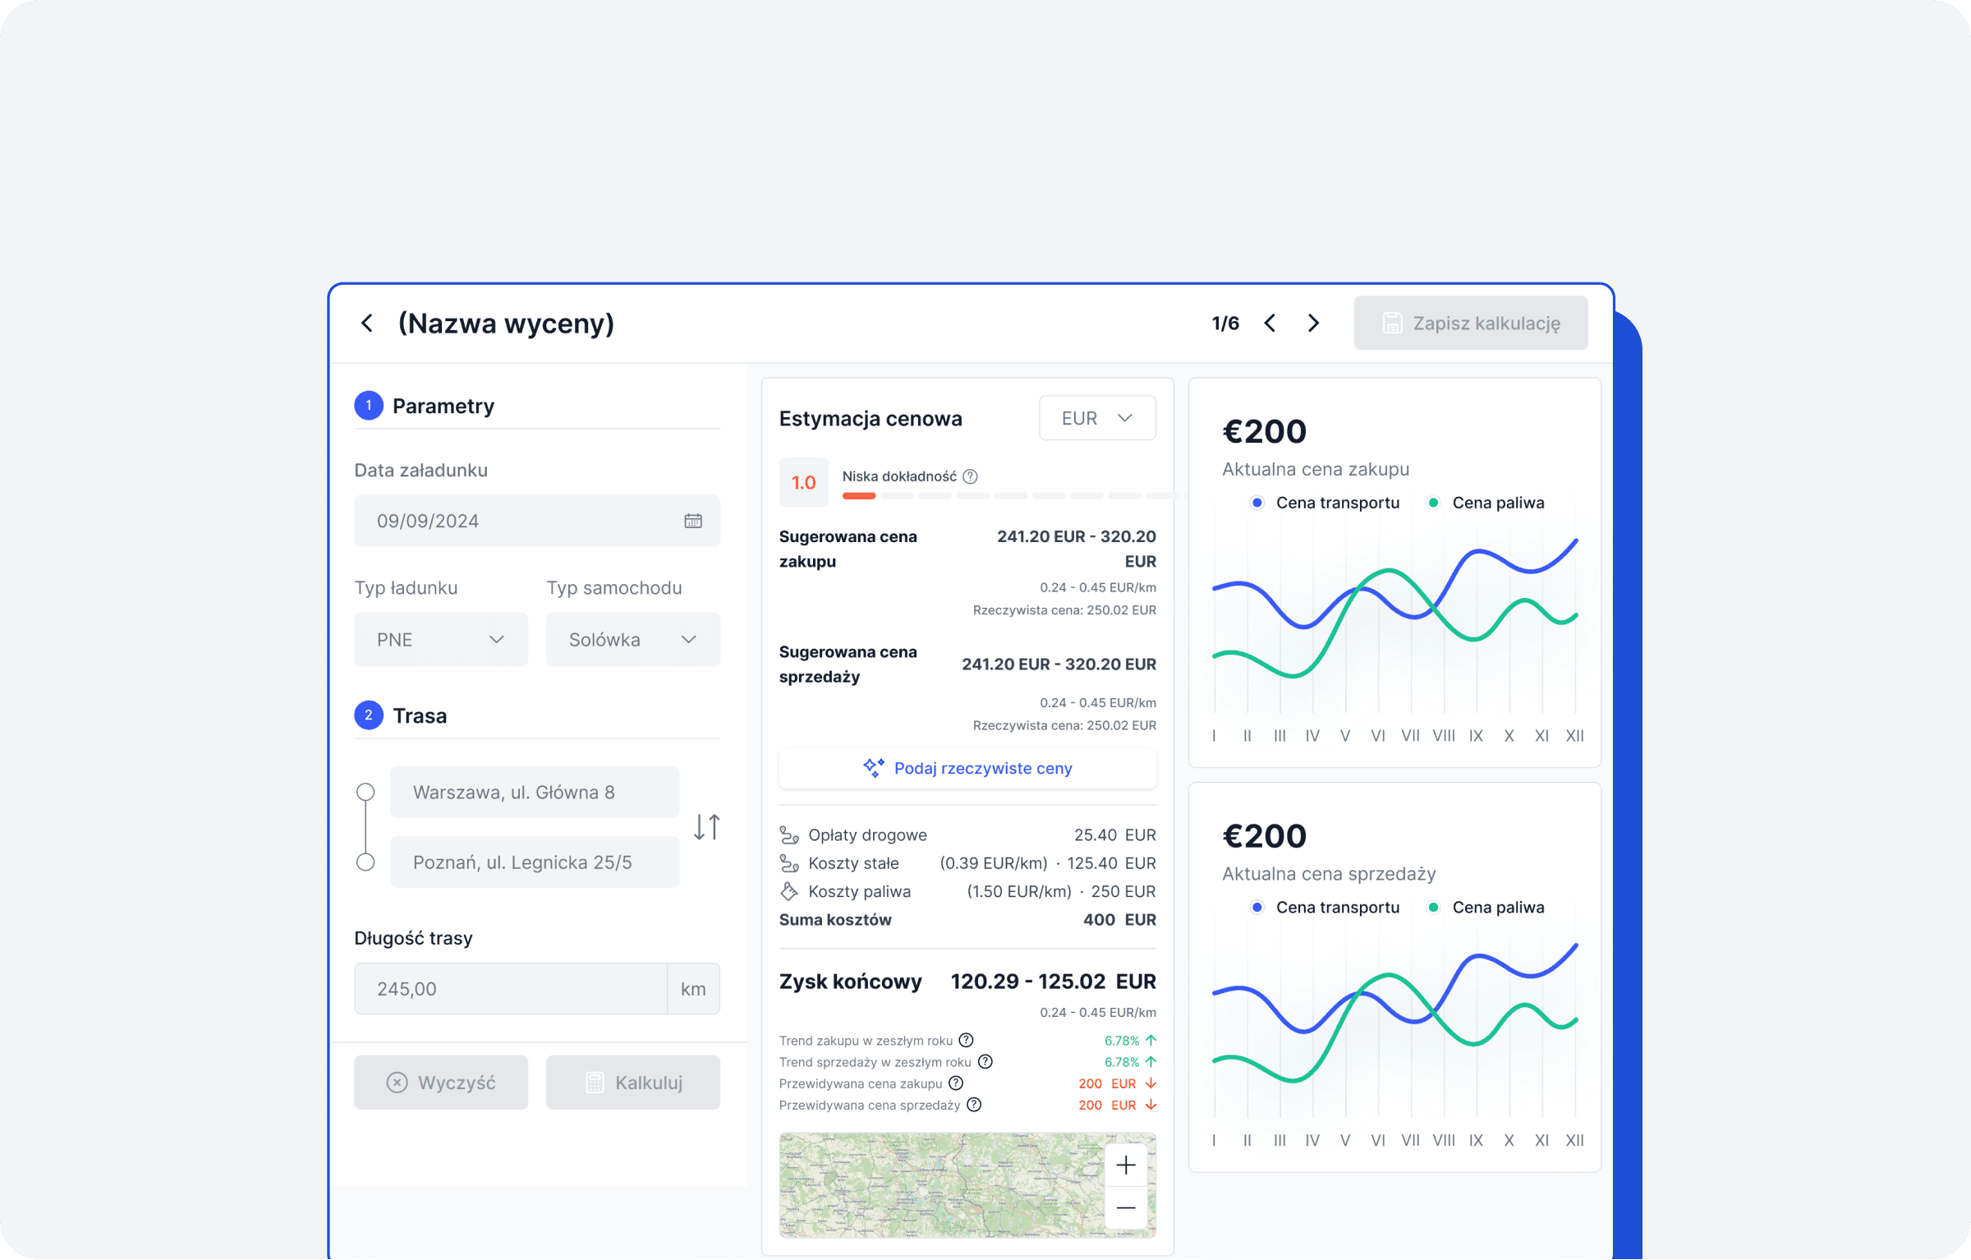1971x1260 pixels.
Task: Click info icon beside Trend zakupu w zeszłym roku
Action: coord(967,1040)
